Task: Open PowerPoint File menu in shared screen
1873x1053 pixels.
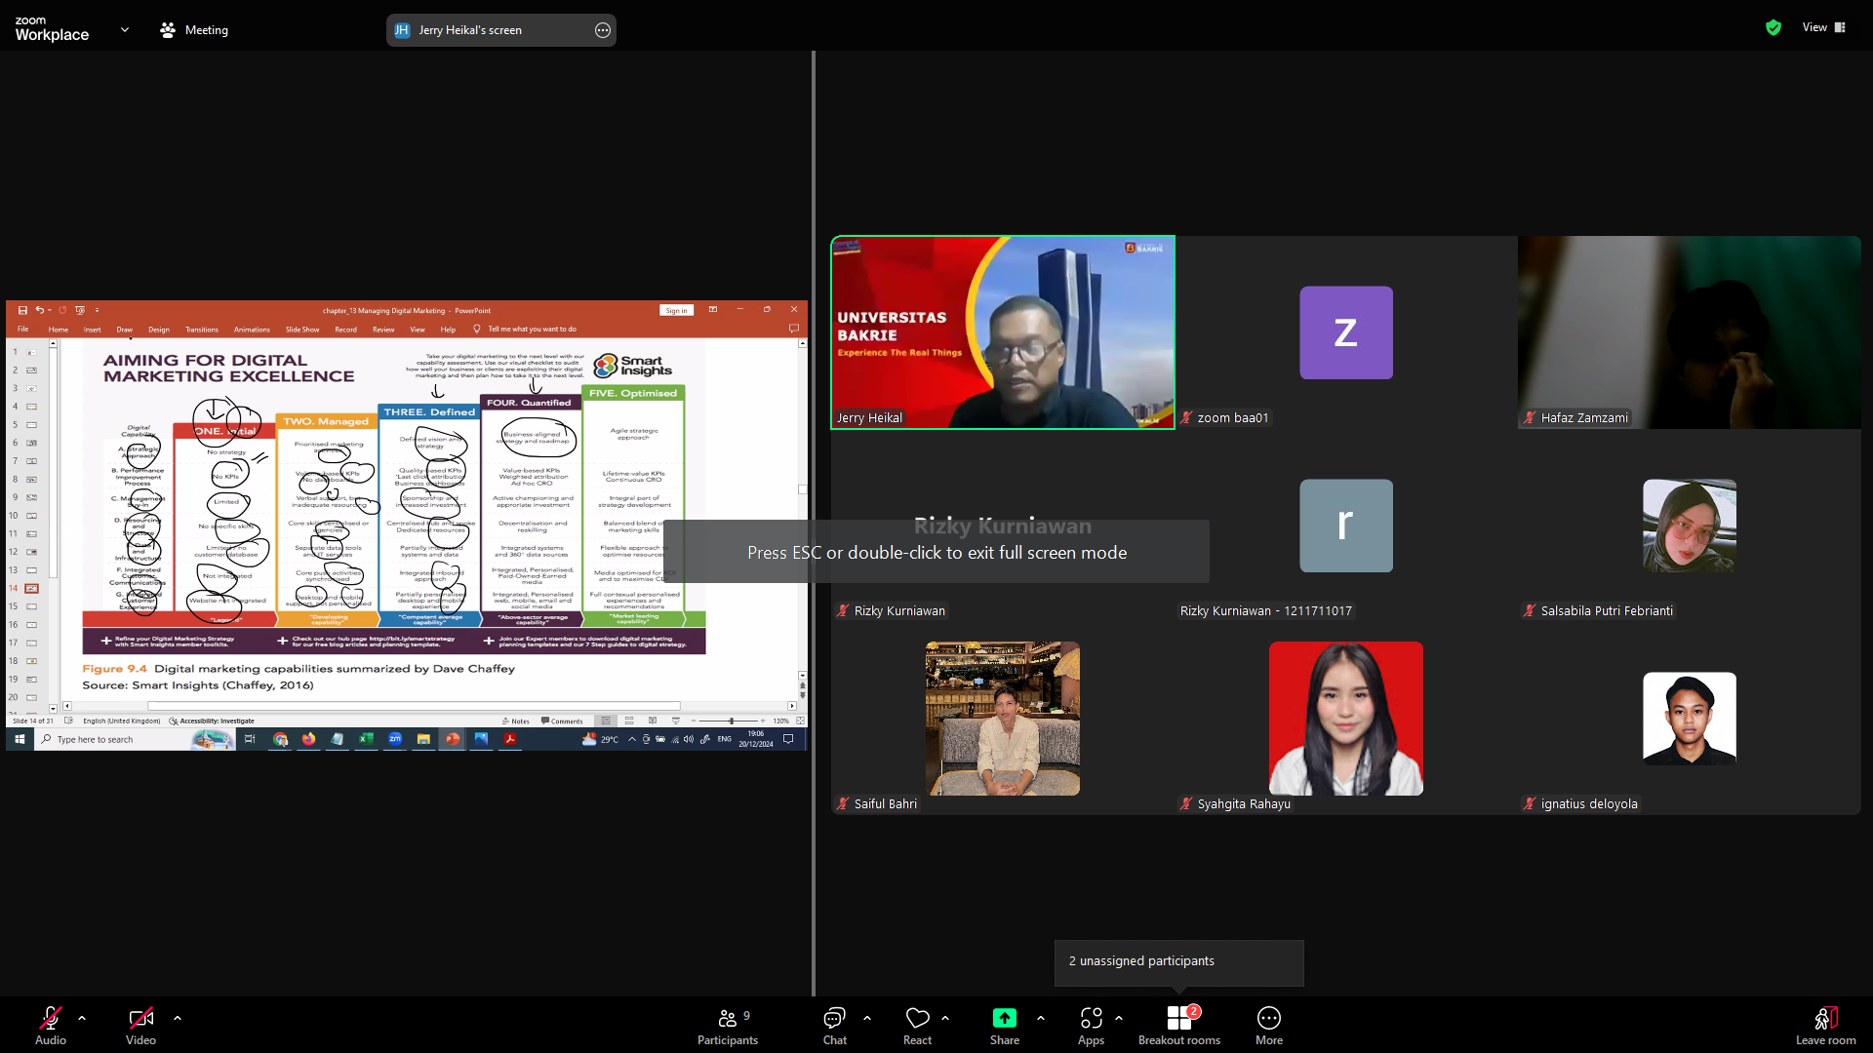Action: (22, 330)
